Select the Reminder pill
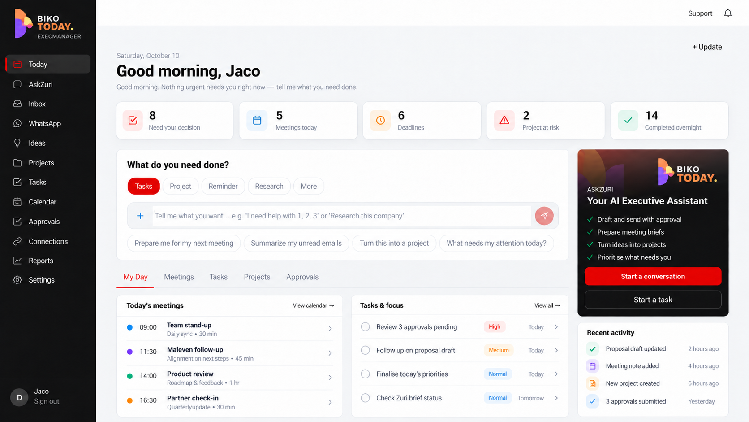The image size is (749, 422). coord(223,186)
